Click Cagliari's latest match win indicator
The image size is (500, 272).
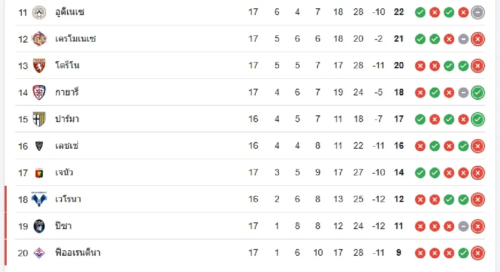point(477,92)
